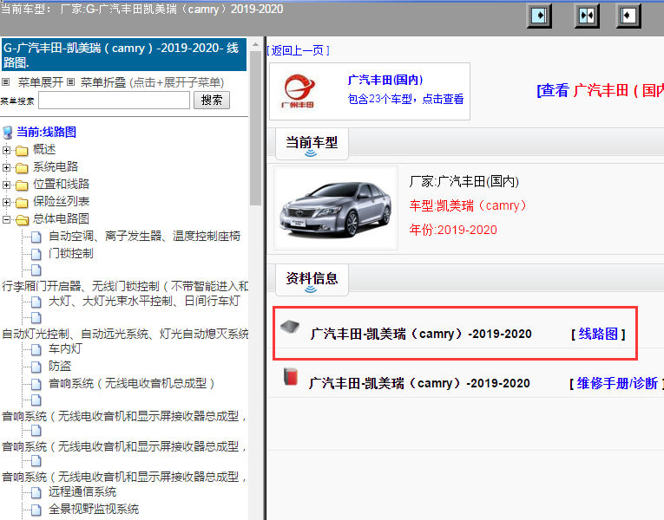Select 防盗 in the tree
Viewport: 664px width, 520px height.
60,367
